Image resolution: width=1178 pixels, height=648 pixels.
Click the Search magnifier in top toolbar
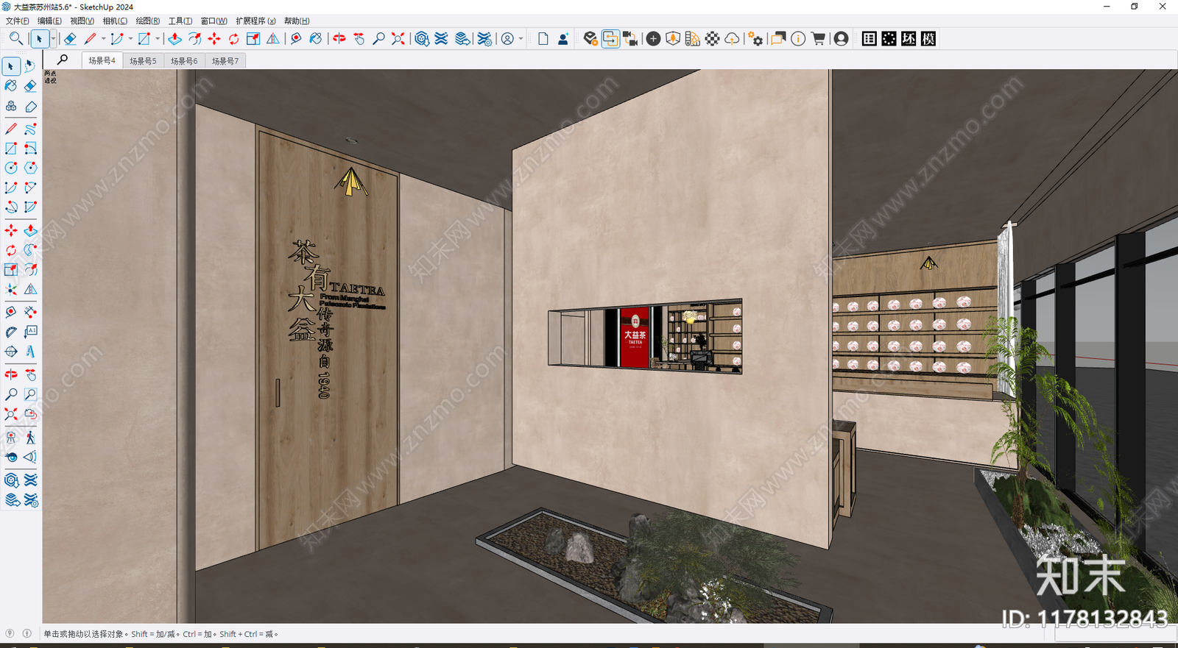tap(15, 38)
